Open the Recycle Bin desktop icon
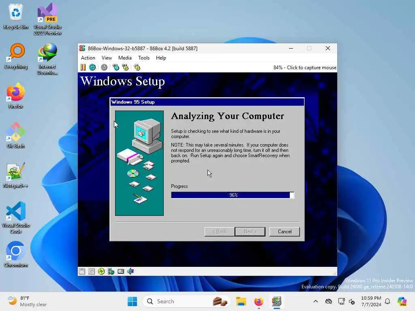The height and width of the screenshot is (311, 415). point(16,16)
